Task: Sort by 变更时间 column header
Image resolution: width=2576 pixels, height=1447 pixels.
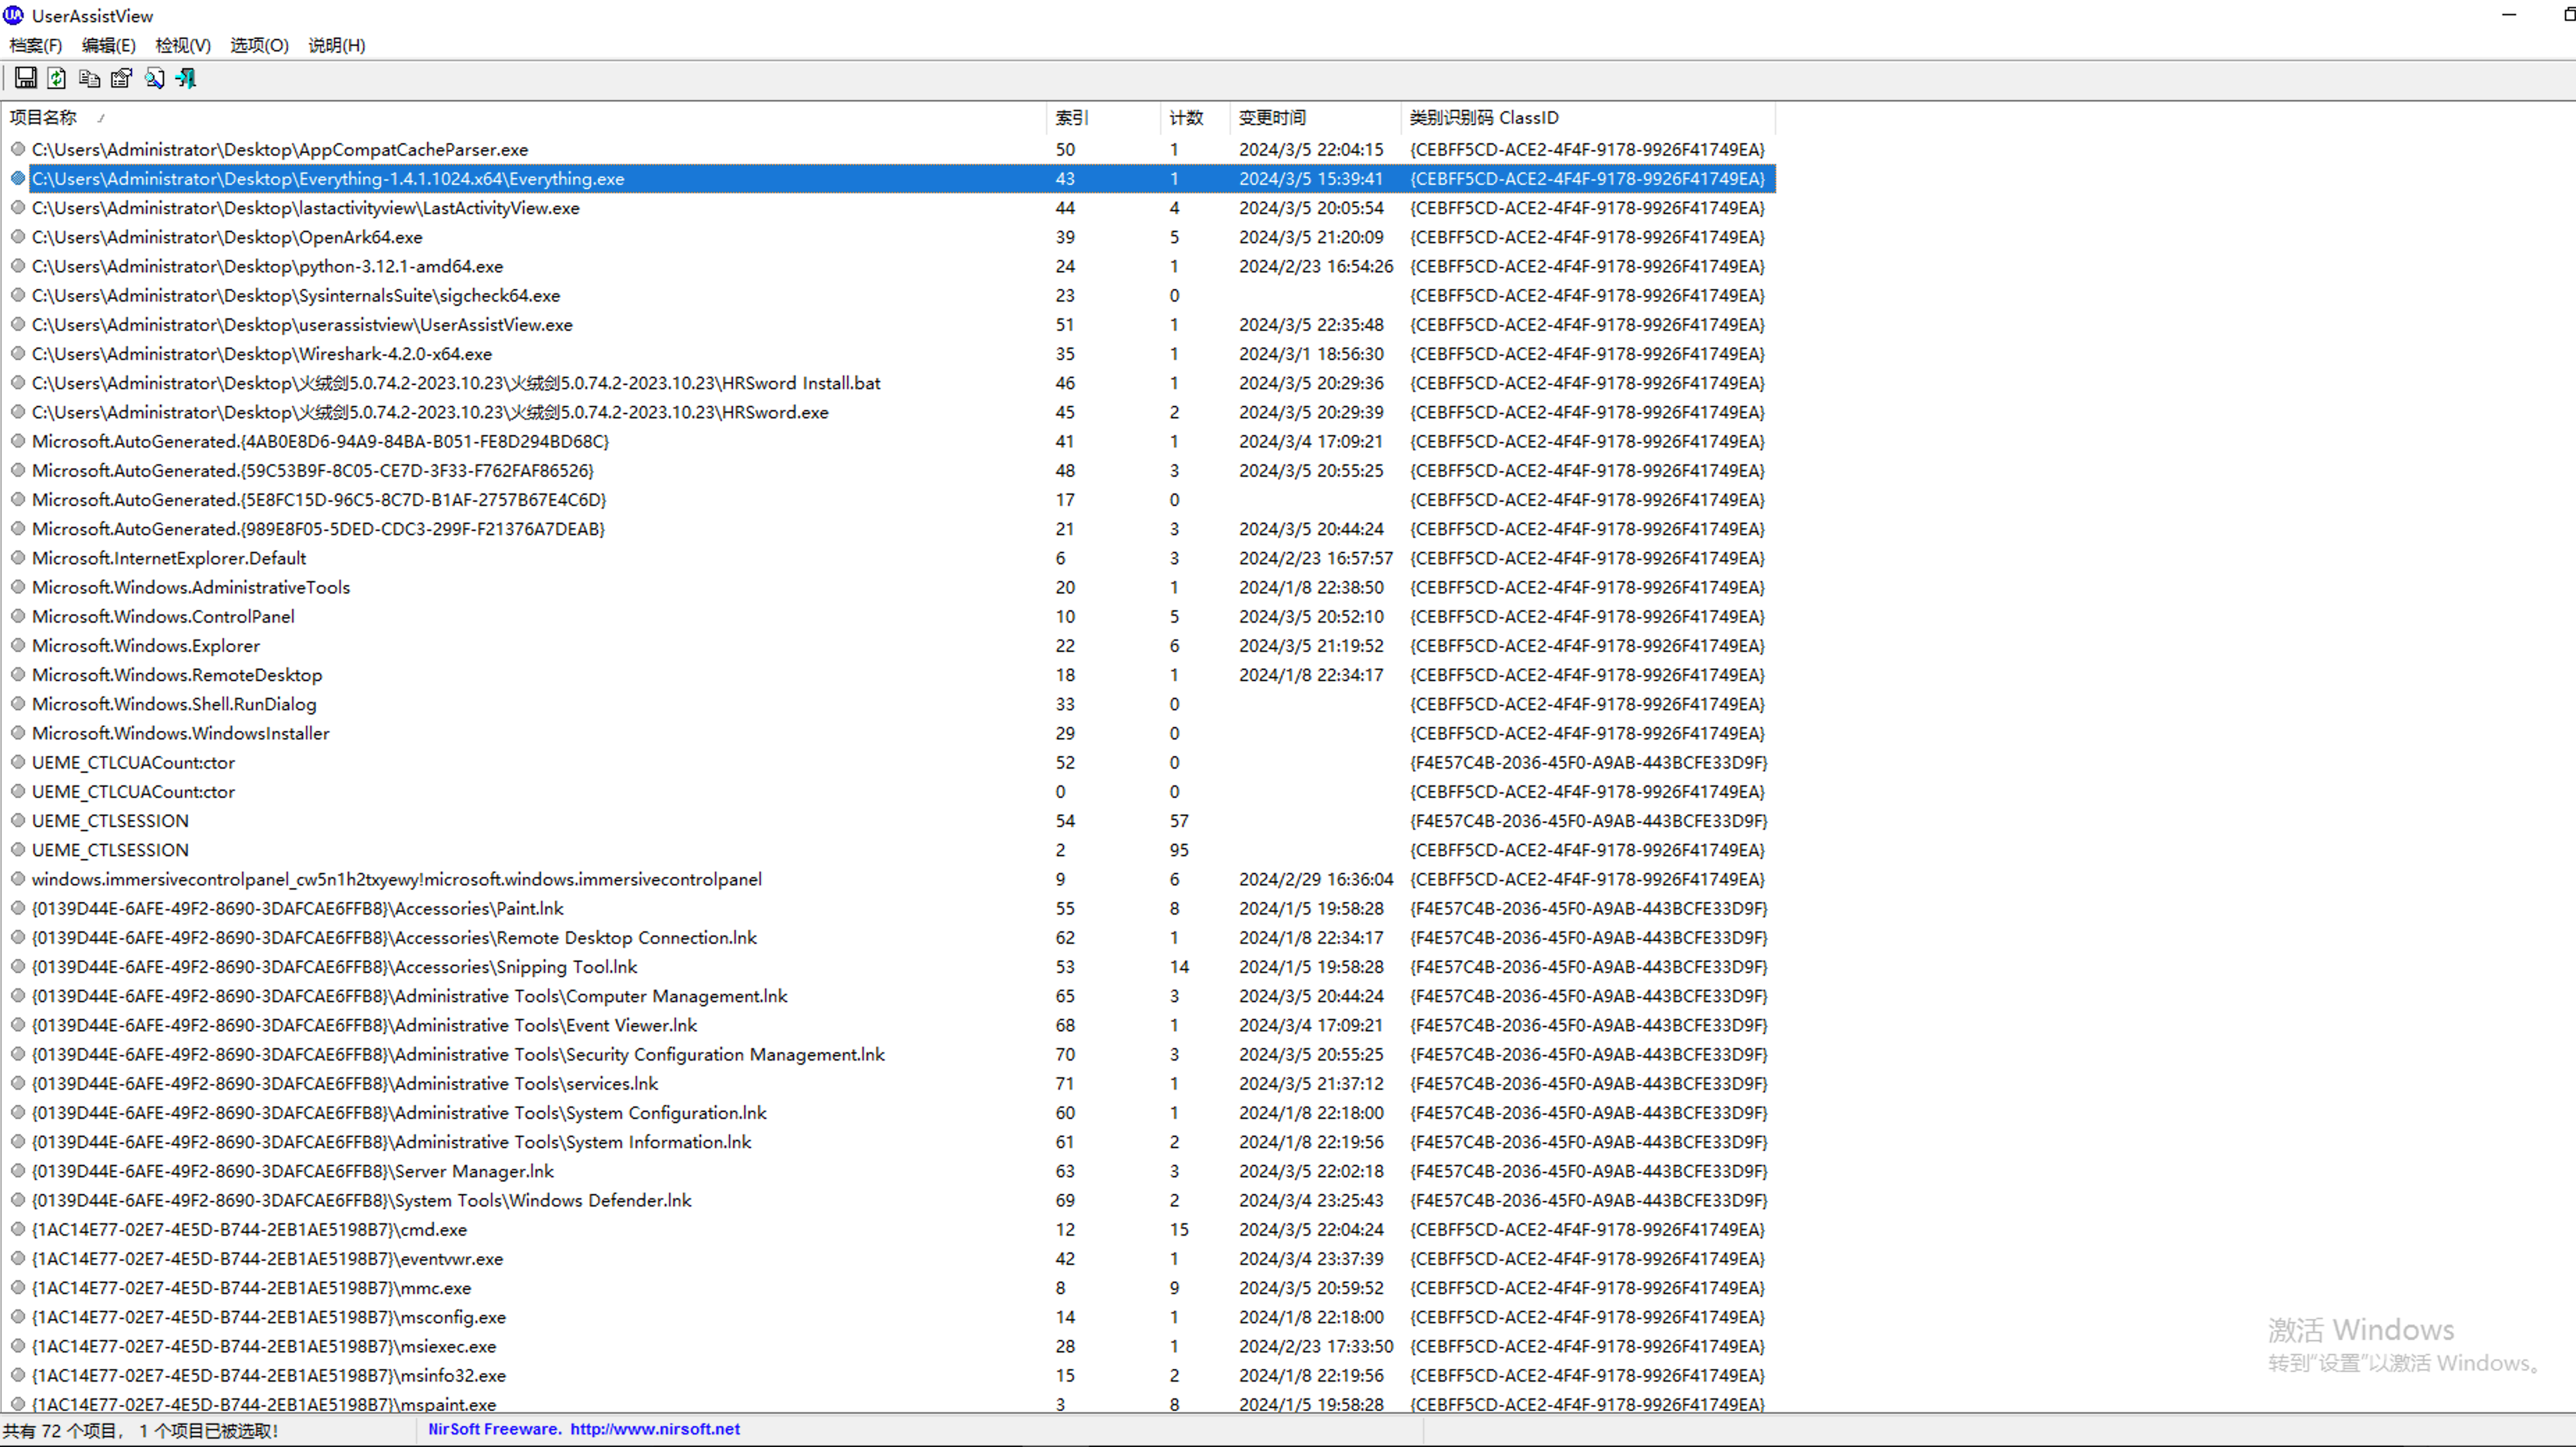Action: (x=1271, y=117)
